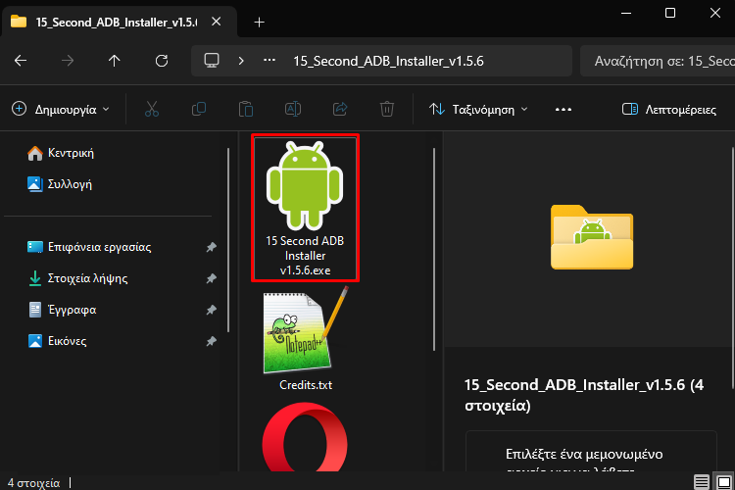Paste using the clipboard icon
735x490 pixels.
[x=246, y=109]
